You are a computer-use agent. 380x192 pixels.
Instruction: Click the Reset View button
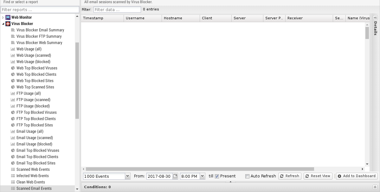point(318,176)
